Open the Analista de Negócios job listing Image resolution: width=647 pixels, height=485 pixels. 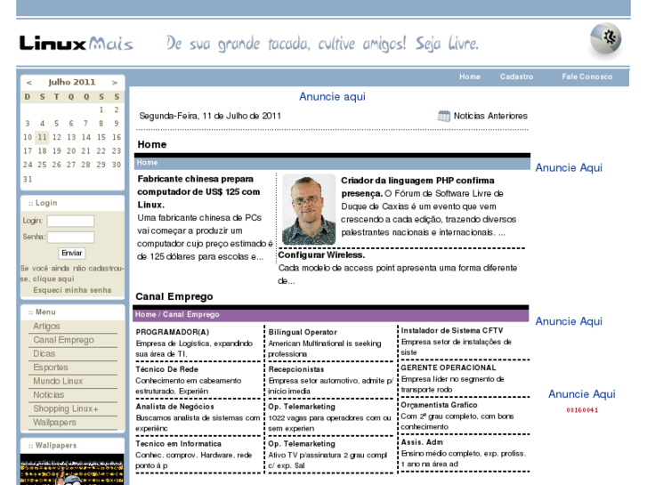[175, 407]
